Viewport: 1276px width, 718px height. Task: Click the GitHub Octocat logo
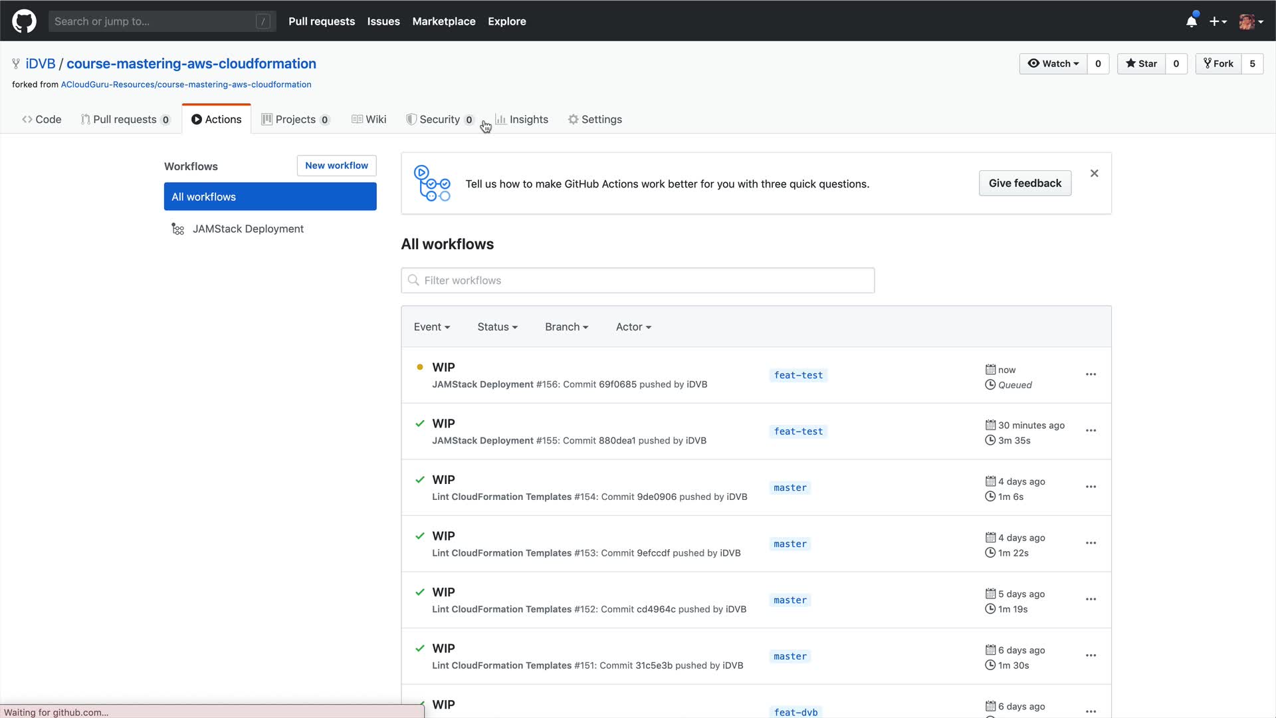pos(24,21)
